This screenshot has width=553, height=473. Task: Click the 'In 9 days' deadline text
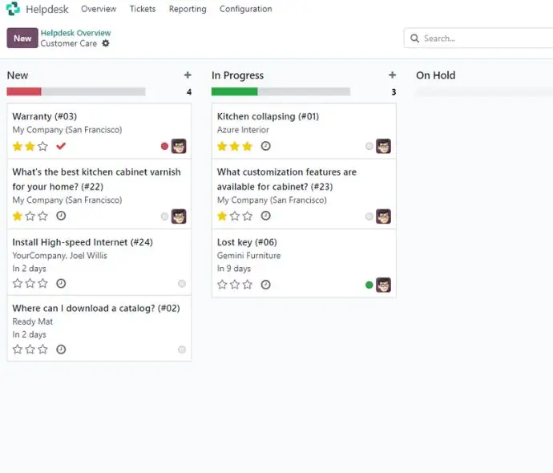click(x=234, y=269)
